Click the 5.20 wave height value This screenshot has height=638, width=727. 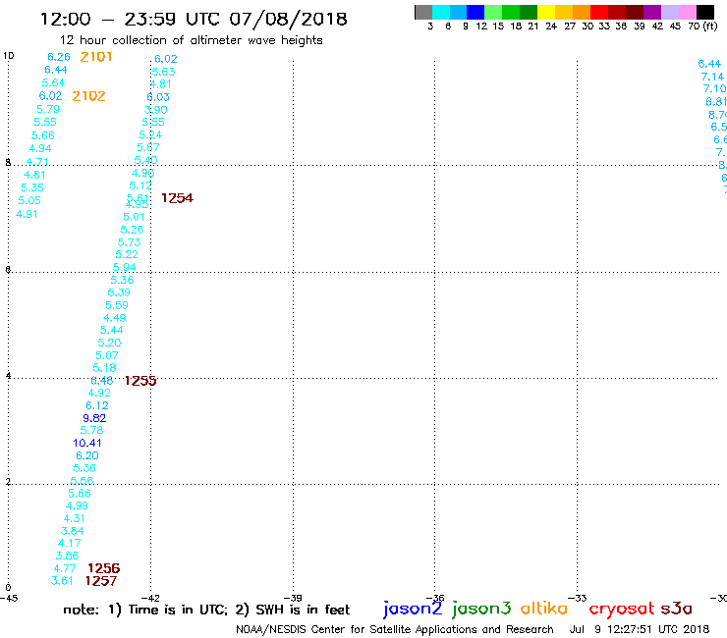tap(109, 343)
